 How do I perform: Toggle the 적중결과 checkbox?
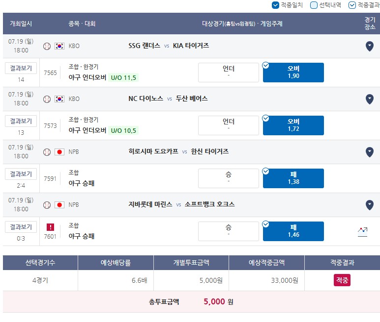352,5
